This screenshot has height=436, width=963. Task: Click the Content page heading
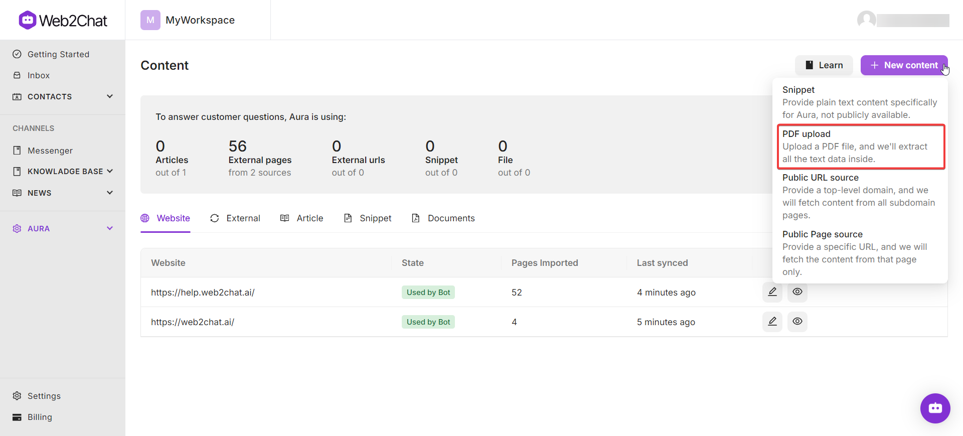tap(165, 65)
